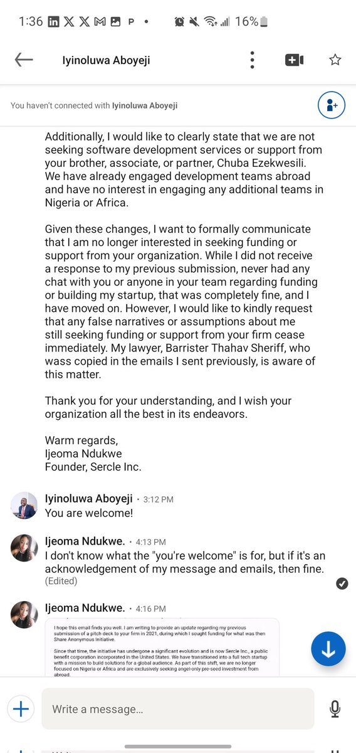
Task: Tap the message delivered checkmark icon
Action: point(342,584)
